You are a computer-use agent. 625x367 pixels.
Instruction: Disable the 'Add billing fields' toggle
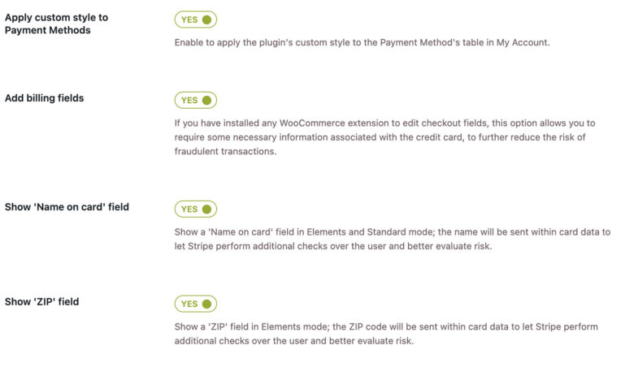tap(195, 101)
